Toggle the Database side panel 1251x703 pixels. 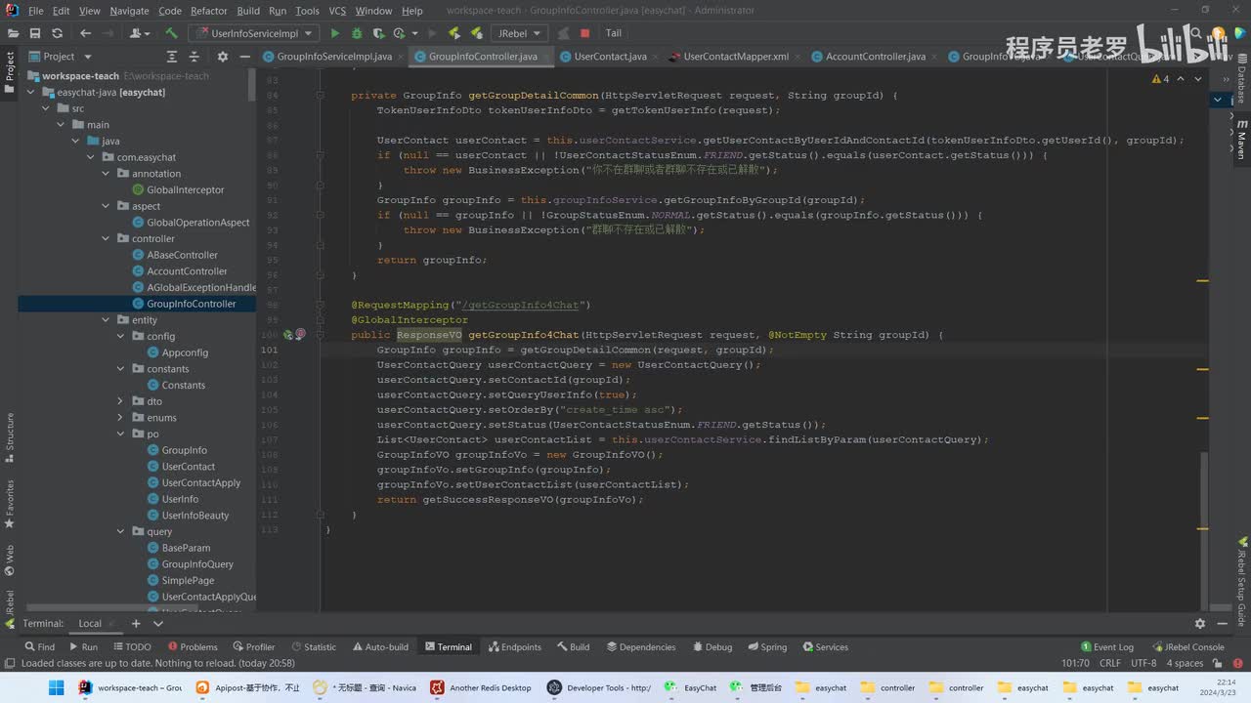click(x=1241, y=83)
